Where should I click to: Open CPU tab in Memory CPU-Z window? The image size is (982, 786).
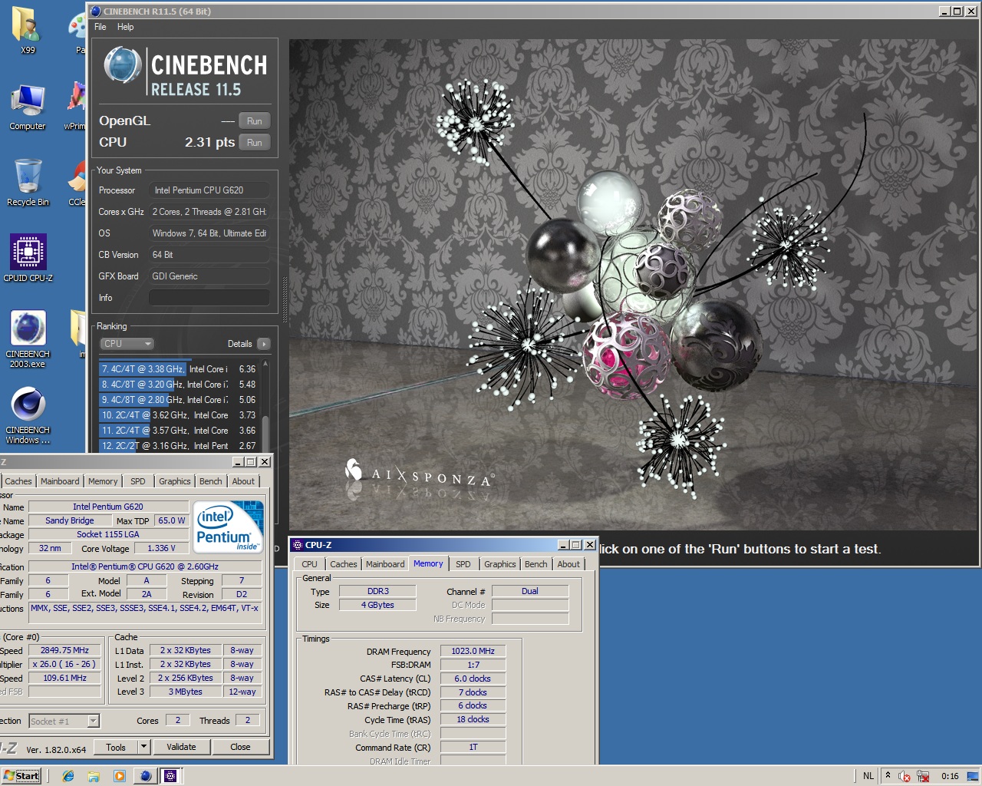[310, 564]
